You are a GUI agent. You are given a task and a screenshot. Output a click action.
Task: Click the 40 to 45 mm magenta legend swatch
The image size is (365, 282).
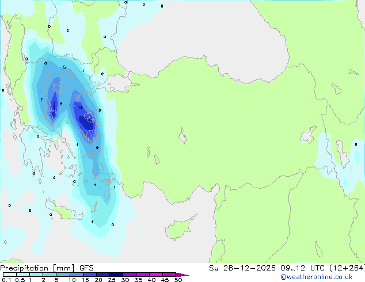(156, 275)
